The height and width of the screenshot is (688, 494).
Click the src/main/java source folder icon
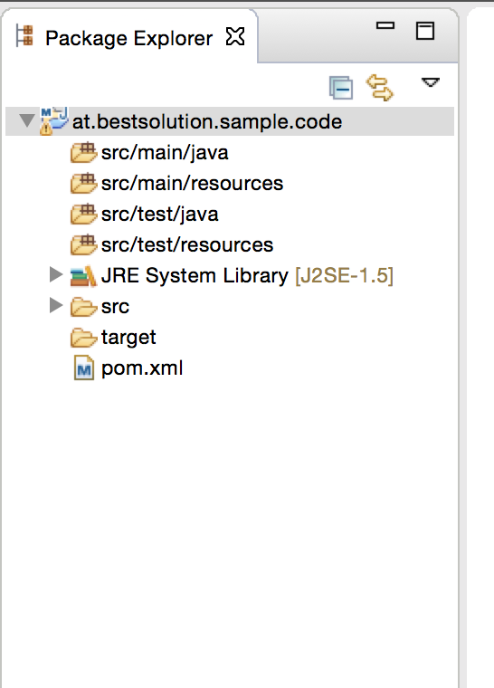pyautogui.click(x=83, y=152)
